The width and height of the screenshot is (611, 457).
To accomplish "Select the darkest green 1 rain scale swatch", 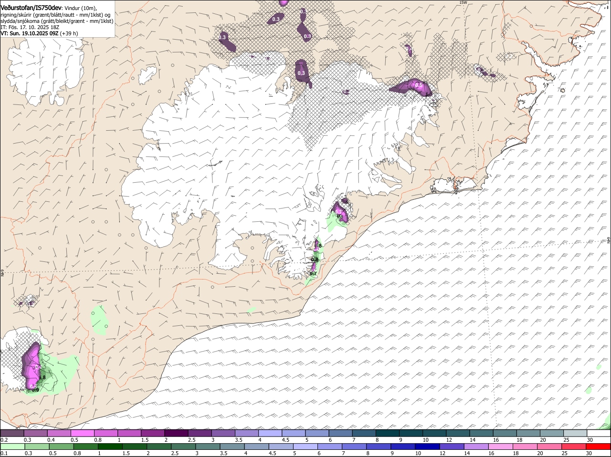I will pyautogui.click(x=109, y=447).
